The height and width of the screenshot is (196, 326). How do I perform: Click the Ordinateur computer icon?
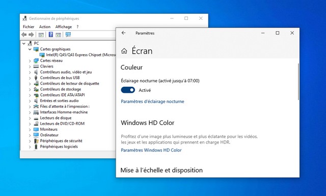point(36,135)
